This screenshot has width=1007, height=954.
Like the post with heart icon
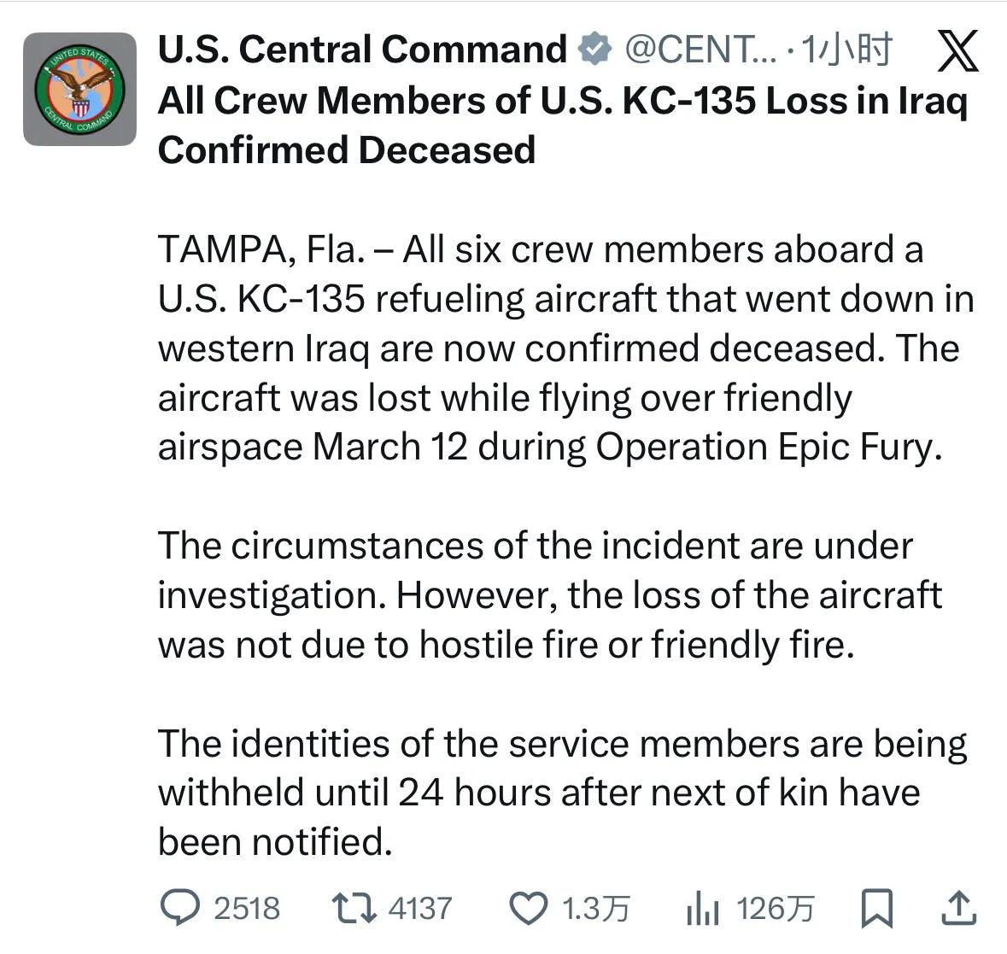click(529, 908)
